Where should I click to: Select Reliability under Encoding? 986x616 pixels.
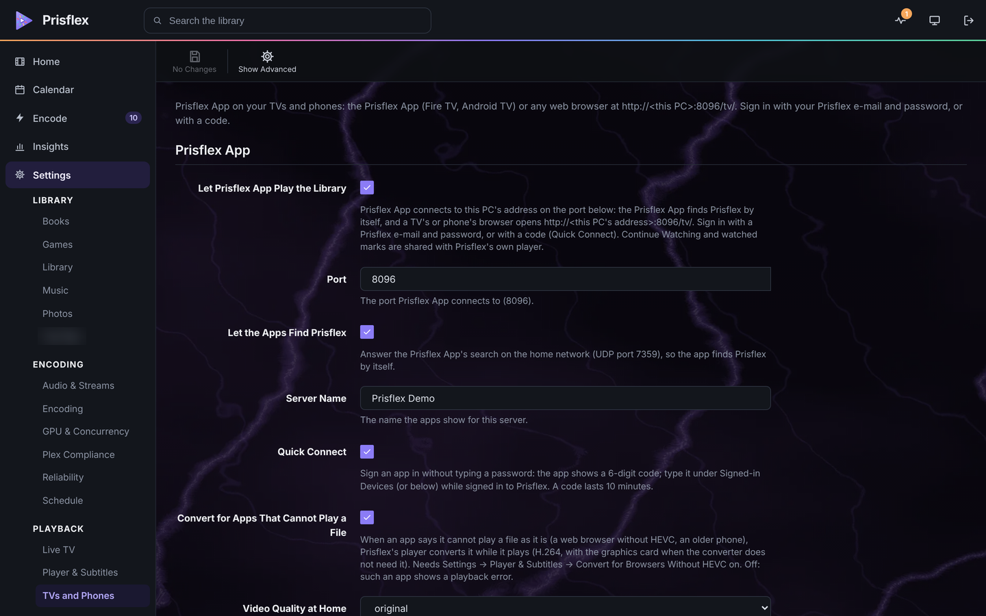63,477
